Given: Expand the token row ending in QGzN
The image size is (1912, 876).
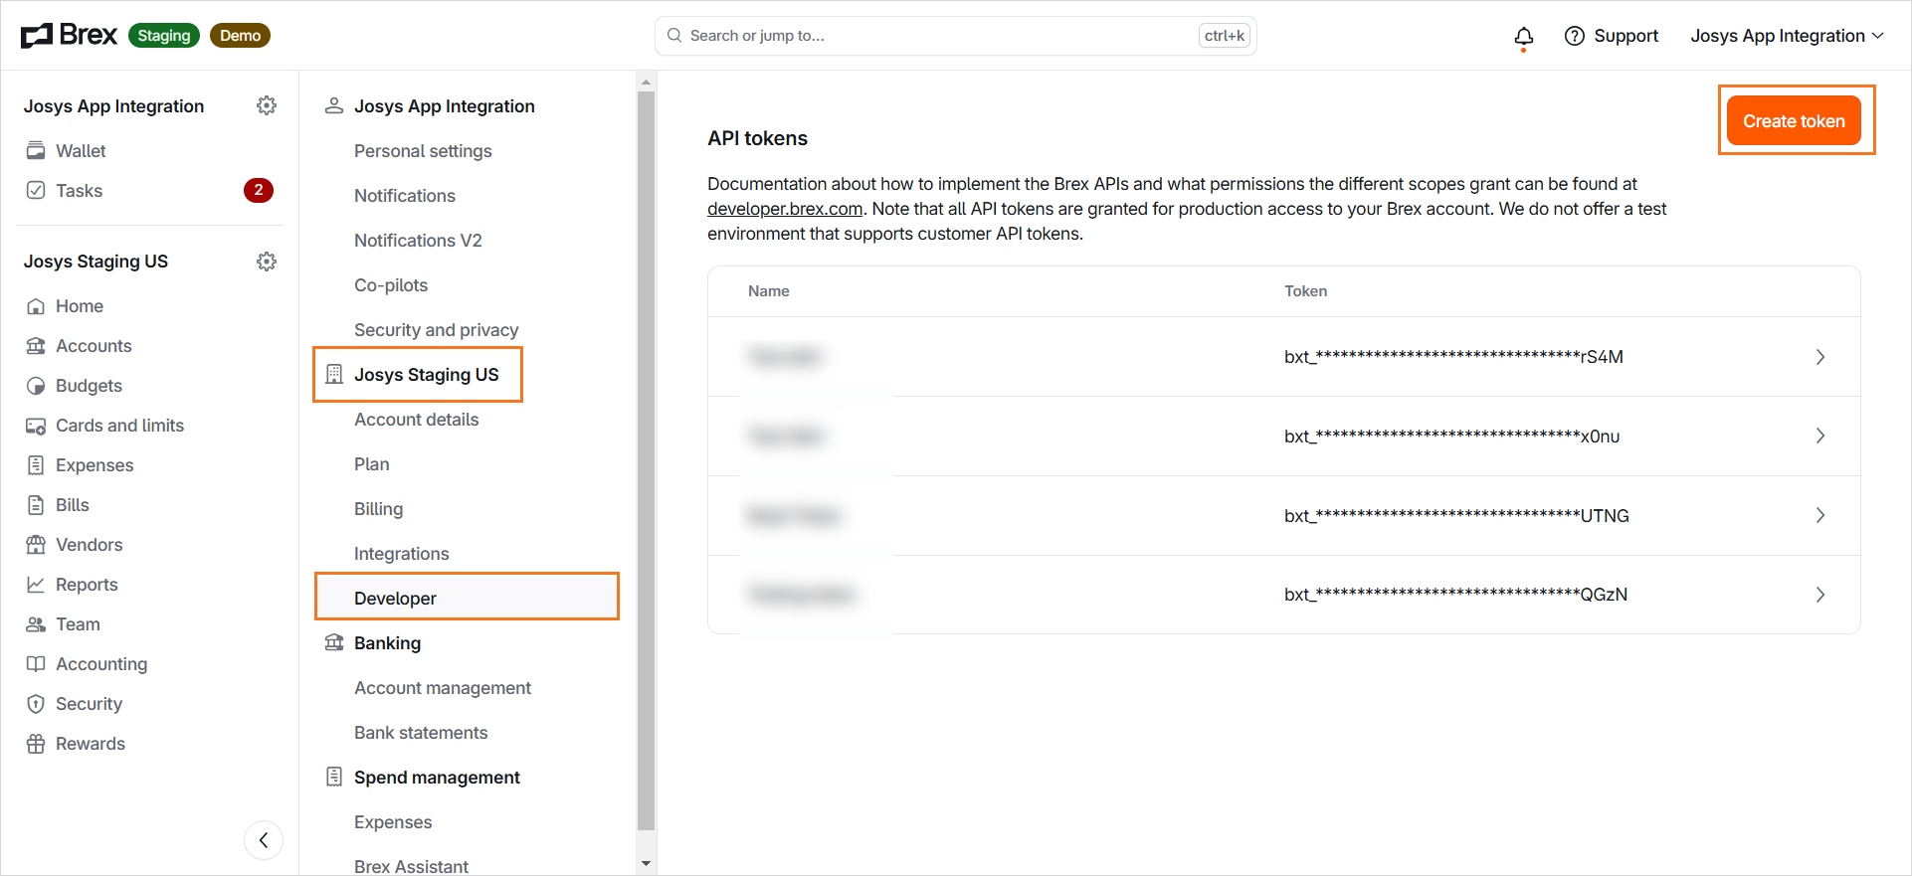Looking at the screenshot, I should click(x=1819, y=595).
